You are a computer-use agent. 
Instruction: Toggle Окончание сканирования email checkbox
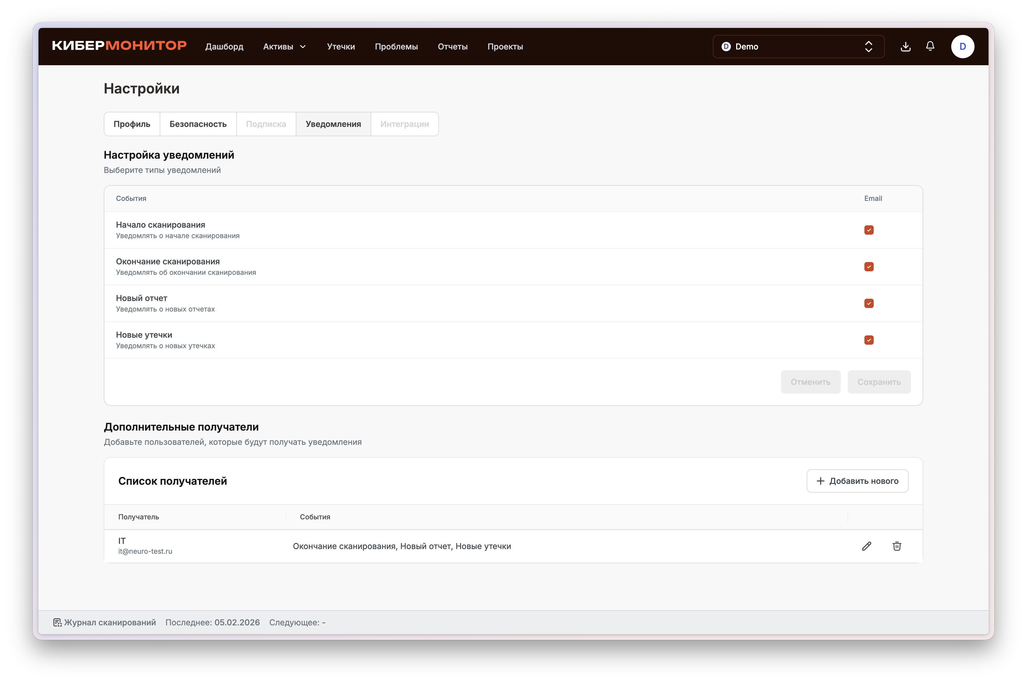pos(869,267)
